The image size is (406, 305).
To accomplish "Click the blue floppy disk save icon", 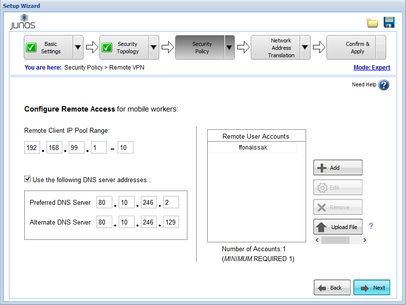I will 389,22.
